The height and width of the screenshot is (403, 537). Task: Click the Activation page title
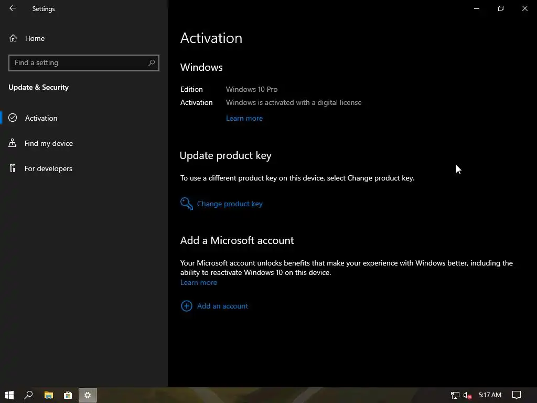click(211, 38)
